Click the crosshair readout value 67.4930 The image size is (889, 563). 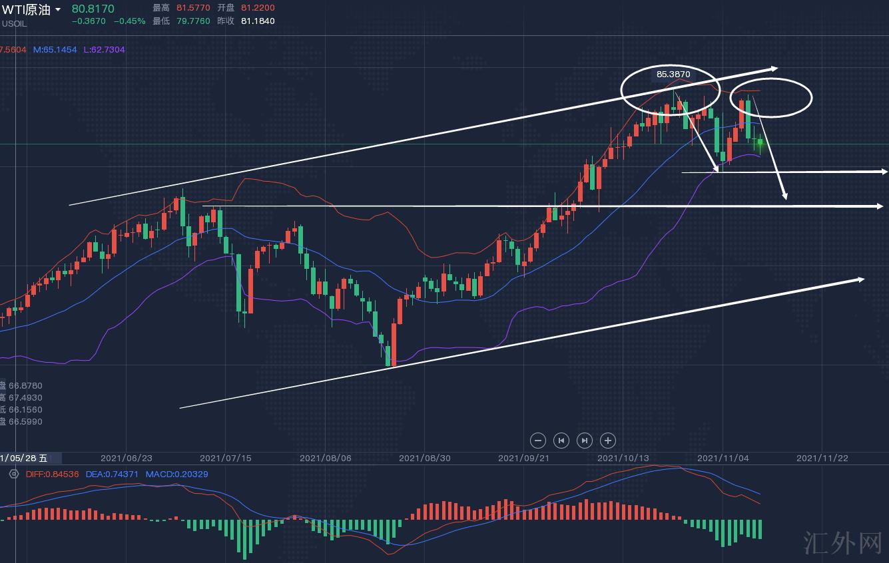pyautogui.click(x=25, y=397)
